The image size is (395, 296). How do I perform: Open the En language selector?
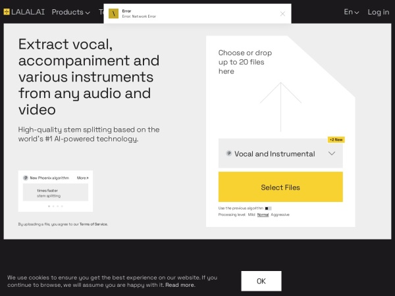pos(351,12)
